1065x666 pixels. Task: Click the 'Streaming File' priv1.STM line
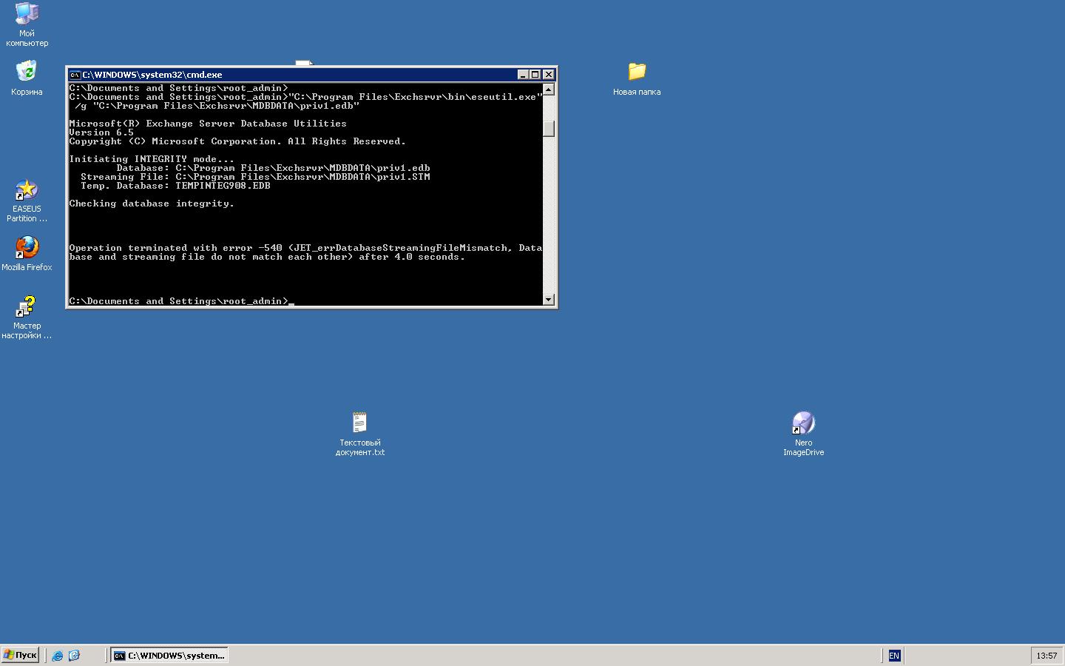pos(255,177)
